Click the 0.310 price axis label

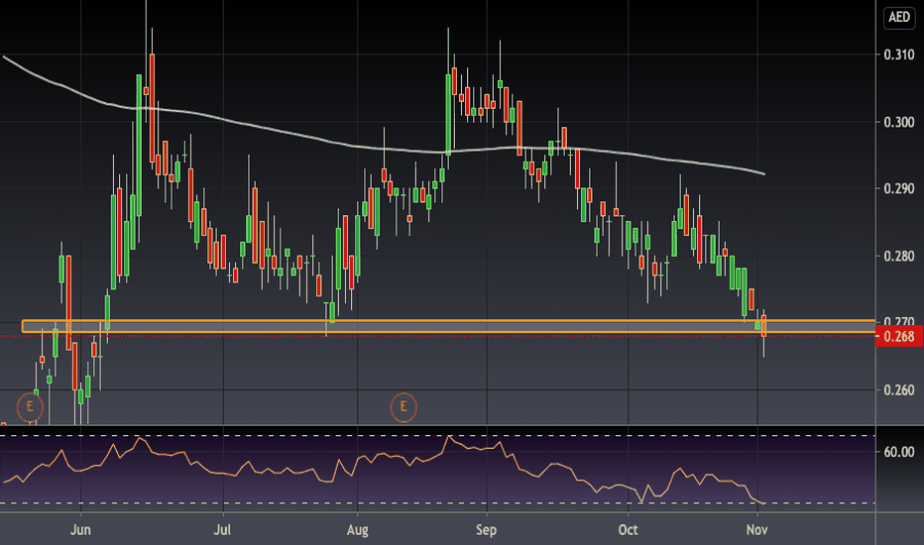898,54
